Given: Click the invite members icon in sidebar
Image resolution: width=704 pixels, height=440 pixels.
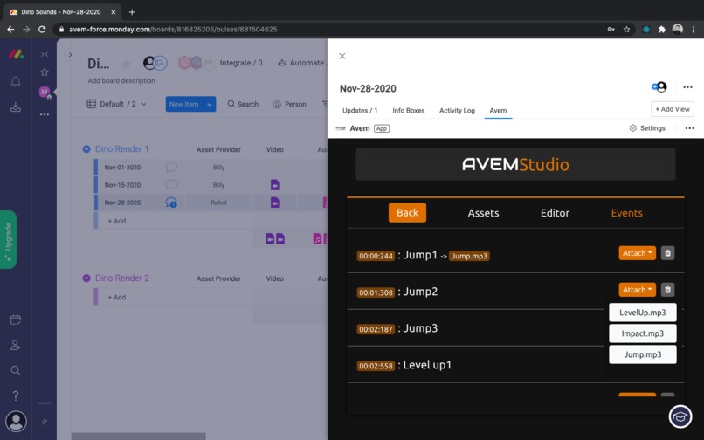Looking at the screenshot, I should (16, 345).
